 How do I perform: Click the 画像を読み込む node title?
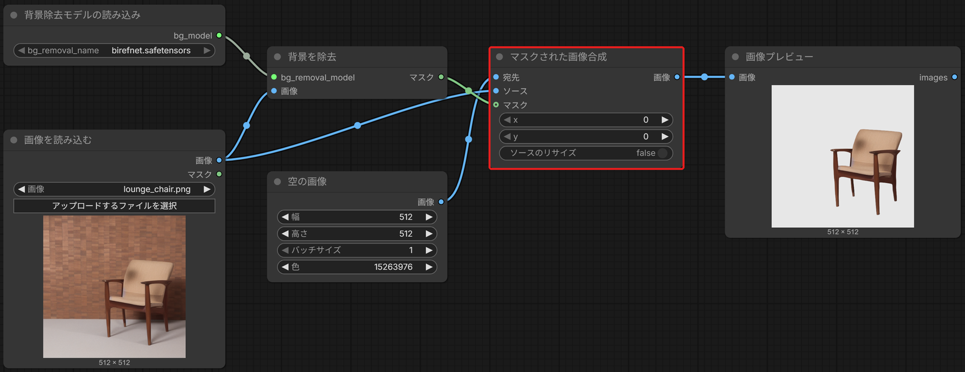tap(58, 140)
